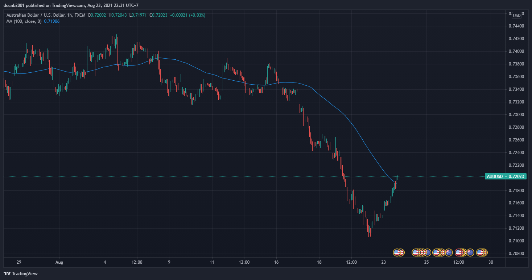Click the MA (100, close, 0) indicator legend

click(24, 21)
